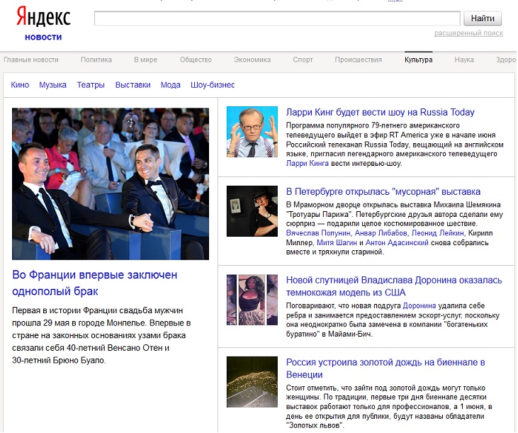Image resolution: width=518 pixels, height=433 pixels.
Task: Switch to Главные новости tab
Action: click(31, 60)
